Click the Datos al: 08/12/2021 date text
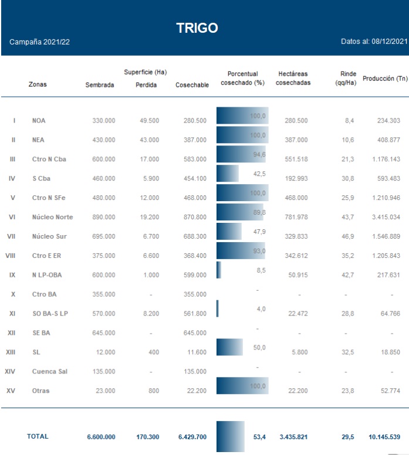 tap(373, 42)
